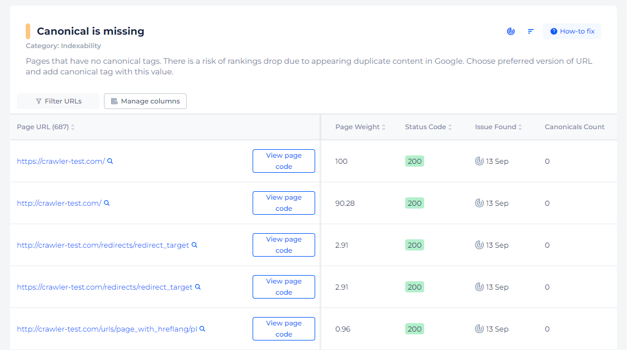Open Manage columns

(145, 101)
